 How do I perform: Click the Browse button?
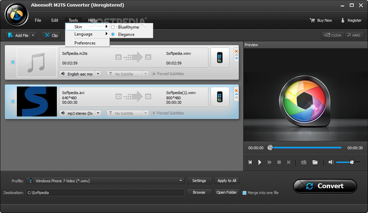pos(199,192)
